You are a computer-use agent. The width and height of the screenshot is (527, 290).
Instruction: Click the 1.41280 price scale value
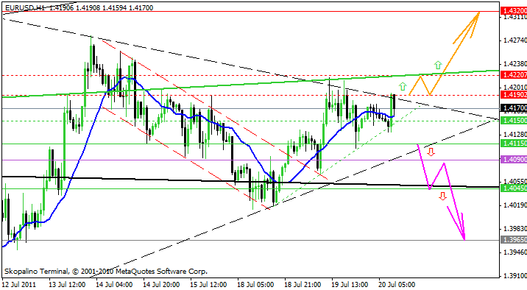point(515,135)
